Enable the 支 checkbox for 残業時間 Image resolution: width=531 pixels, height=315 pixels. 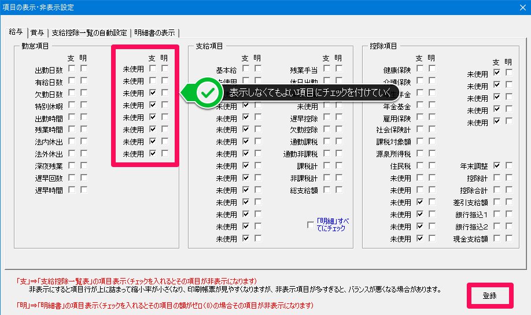coord(72,129)
